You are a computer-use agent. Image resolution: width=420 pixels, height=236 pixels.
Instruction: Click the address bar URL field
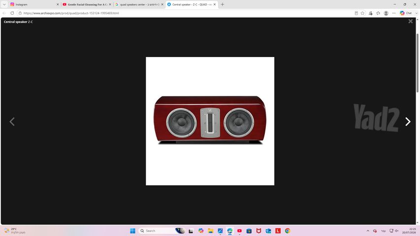click(x=185, y=13)
